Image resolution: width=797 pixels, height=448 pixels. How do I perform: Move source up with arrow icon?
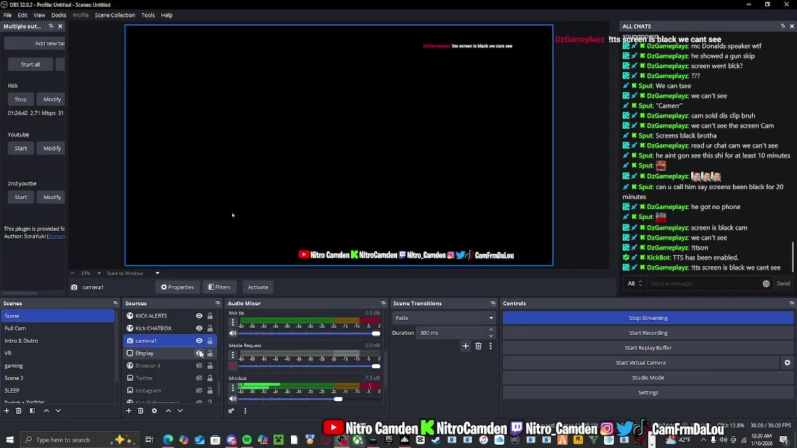point(168,411)
